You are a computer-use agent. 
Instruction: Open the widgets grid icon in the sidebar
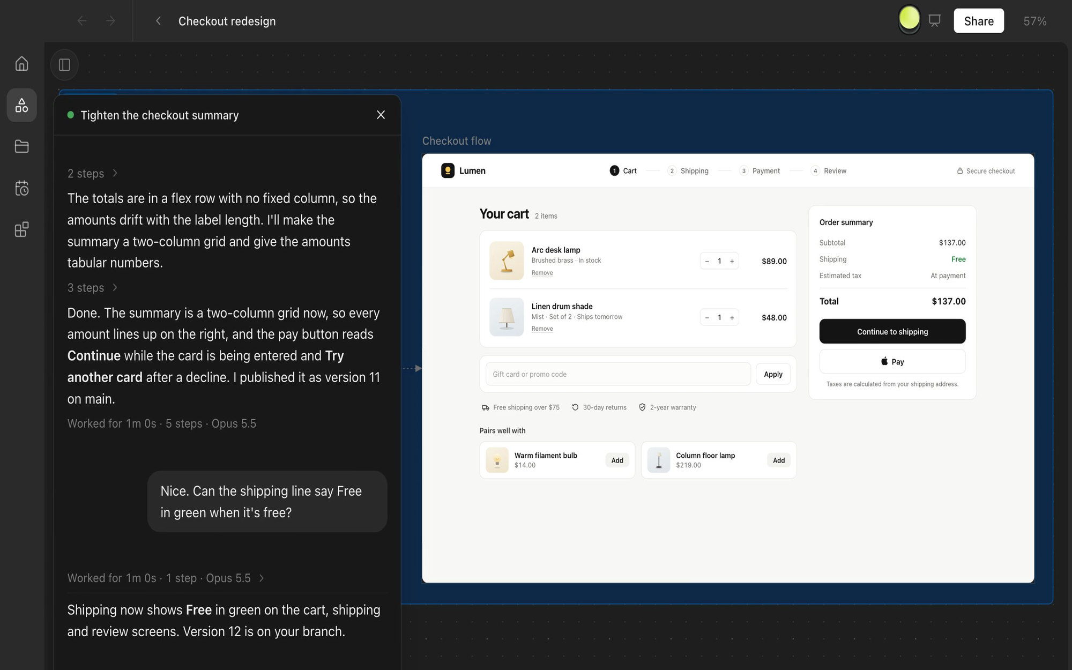21,229
